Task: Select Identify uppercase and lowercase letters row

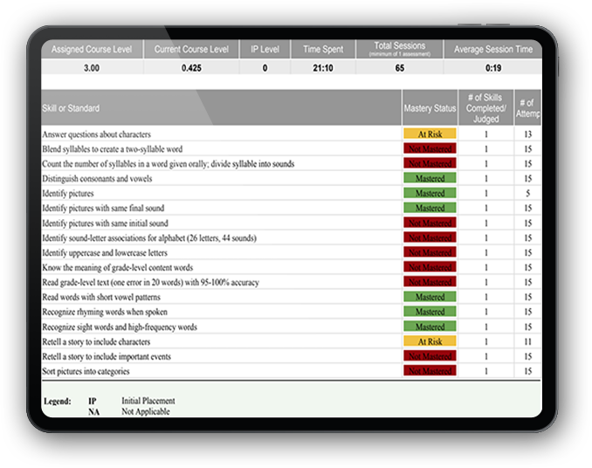Action: [x=106, y=252]
